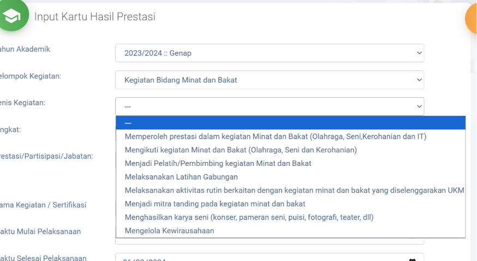Select the blank '---' option in list

(x=290, y=123)
